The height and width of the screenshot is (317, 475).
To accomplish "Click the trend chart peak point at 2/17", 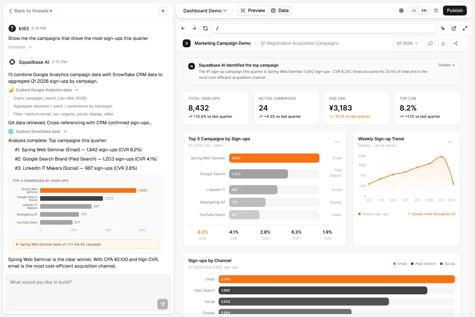I will (441, 157).
